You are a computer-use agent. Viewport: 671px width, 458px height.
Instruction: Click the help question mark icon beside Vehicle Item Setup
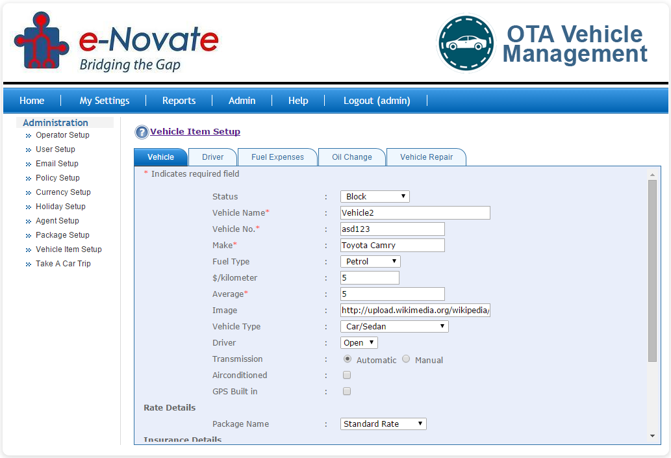click(x=141, y=132)
